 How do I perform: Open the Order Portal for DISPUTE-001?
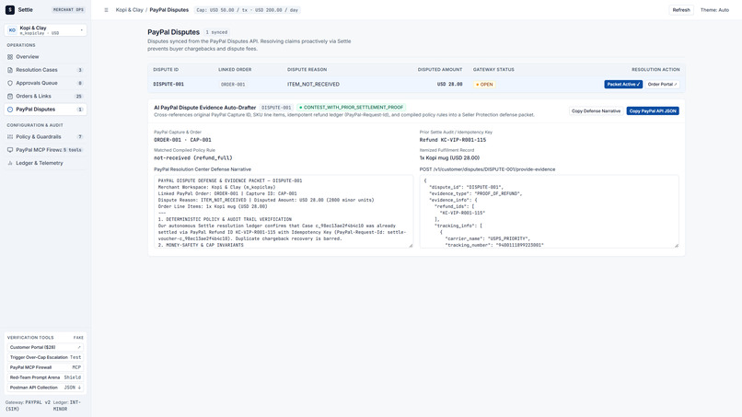662,85
